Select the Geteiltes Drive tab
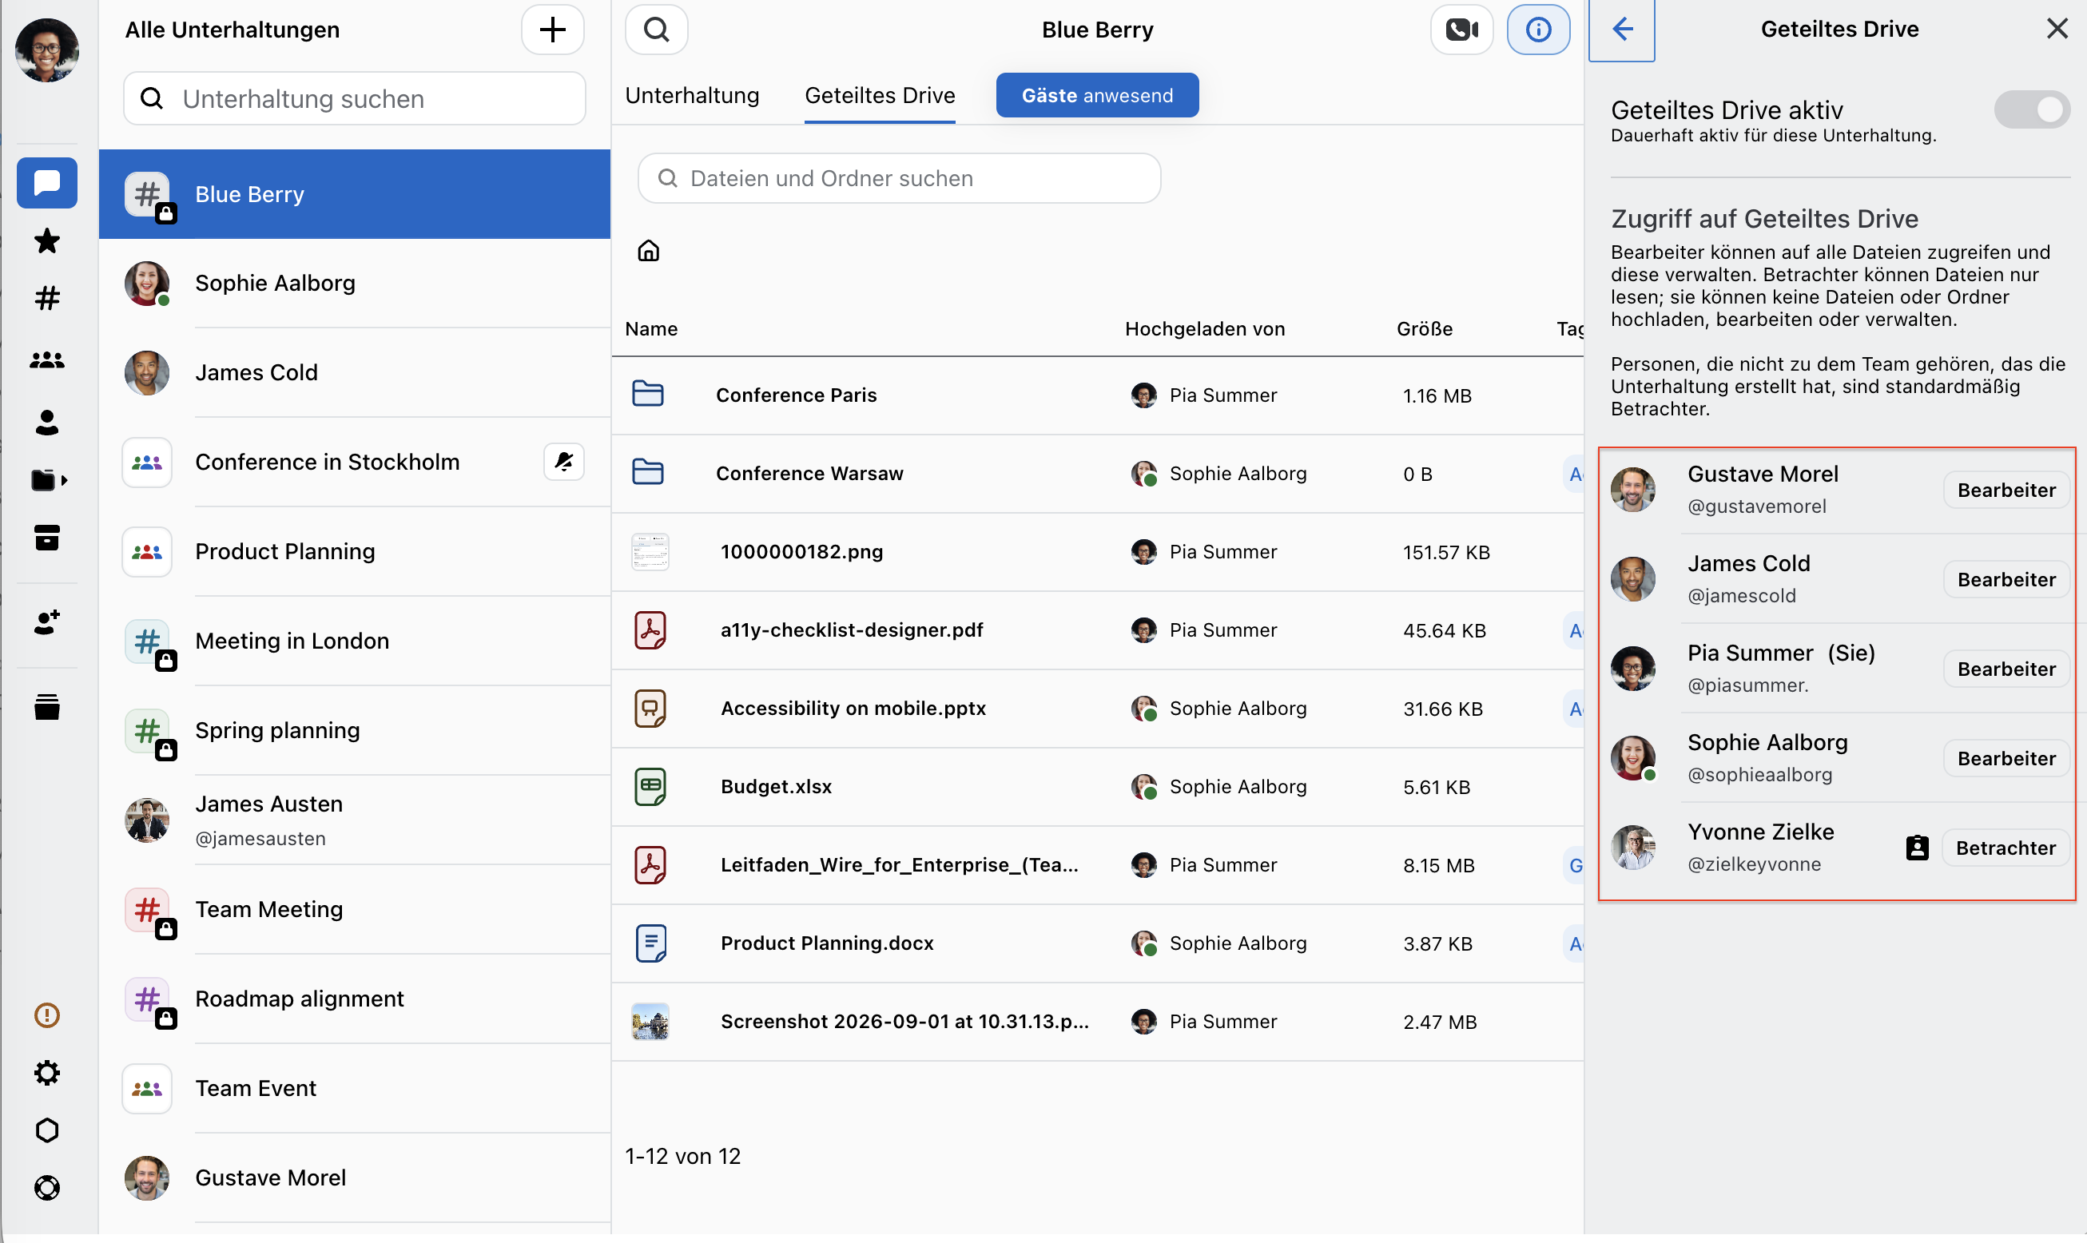Screen dimensions: 2087x1243 (880, 96)
